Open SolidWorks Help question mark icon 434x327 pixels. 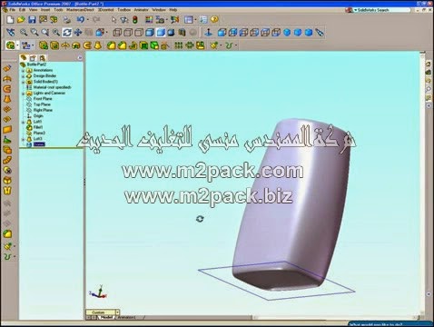[214, 19]
